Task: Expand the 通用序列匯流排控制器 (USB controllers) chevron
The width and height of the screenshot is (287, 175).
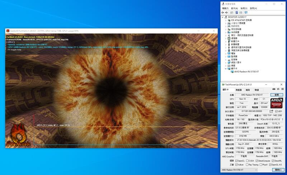Action: 226,47
